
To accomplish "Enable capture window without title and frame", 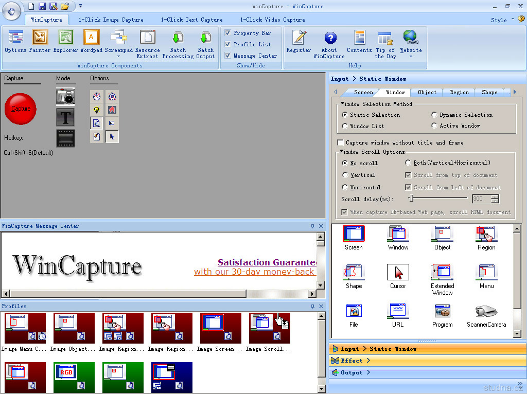I will (x=340, y=142).
